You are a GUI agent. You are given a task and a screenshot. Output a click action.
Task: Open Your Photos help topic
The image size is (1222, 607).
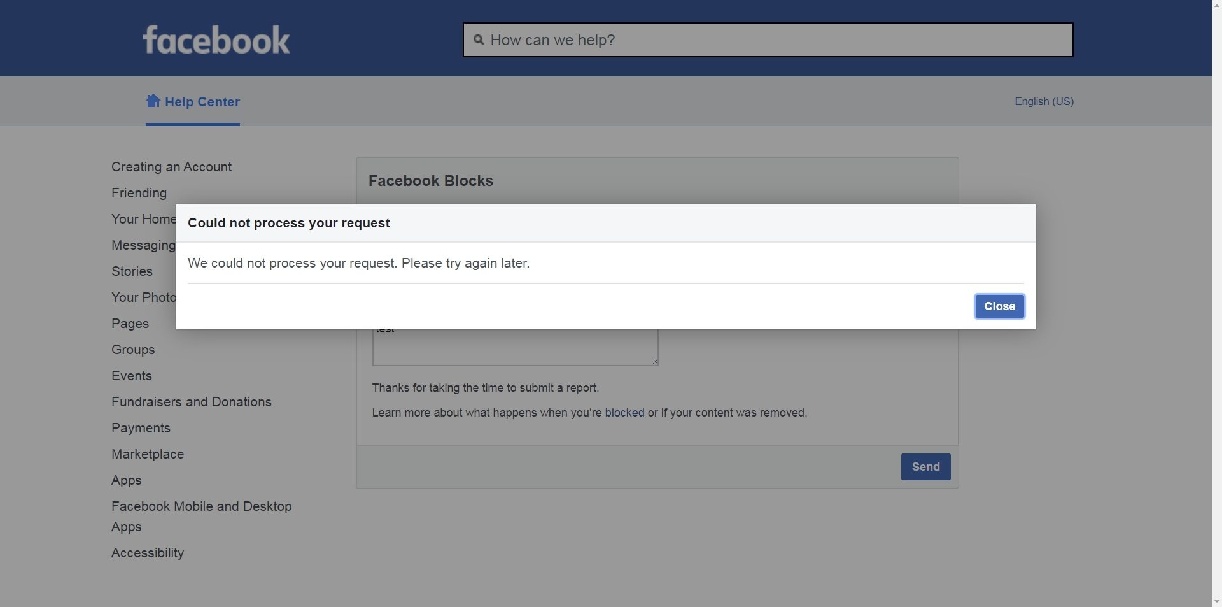[x=143, y=297]
